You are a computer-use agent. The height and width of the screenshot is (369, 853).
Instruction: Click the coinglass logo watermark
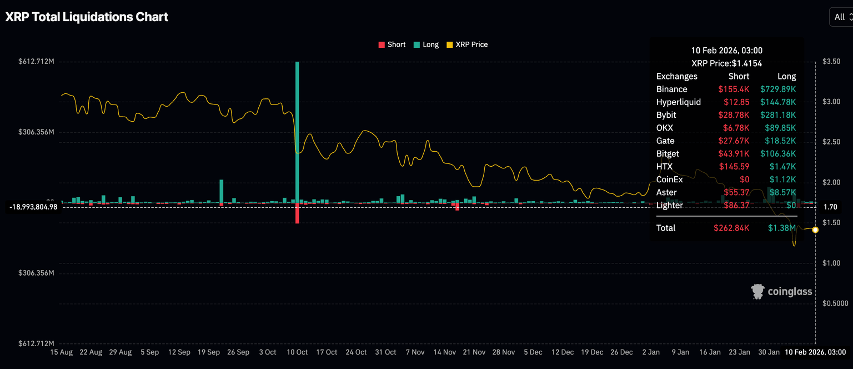point(781,291)
